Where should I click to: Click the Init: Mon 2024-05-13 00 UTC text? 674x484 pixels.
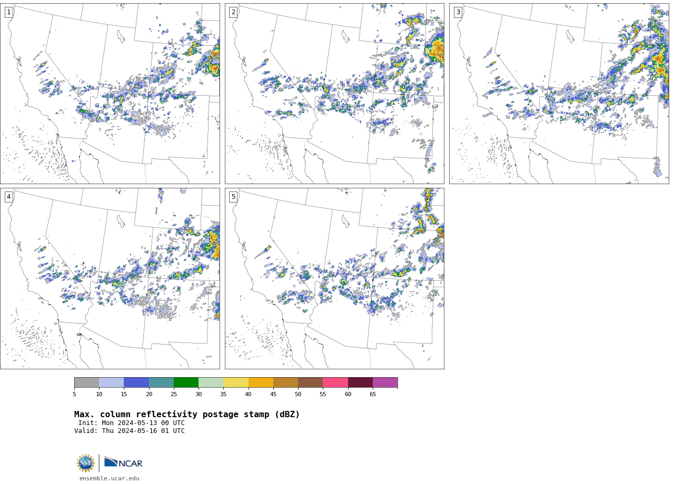tap(132, 423)
